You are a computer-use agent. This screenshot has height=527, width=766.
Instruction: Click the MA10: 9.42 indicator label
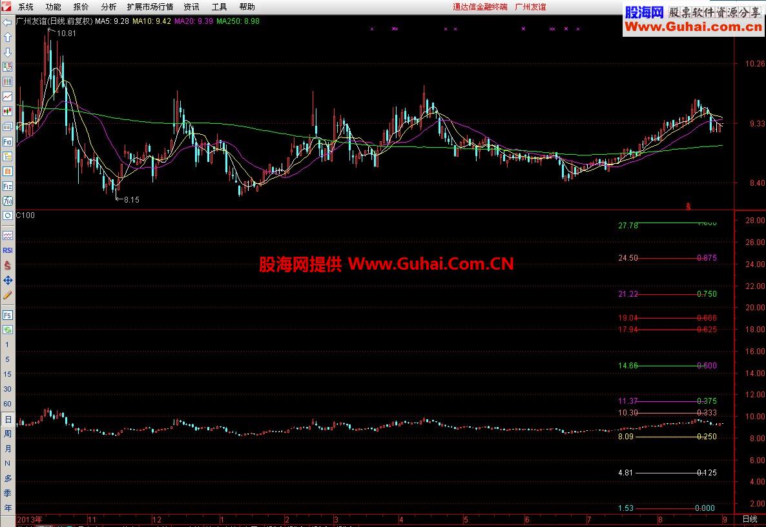pos(152,21)
